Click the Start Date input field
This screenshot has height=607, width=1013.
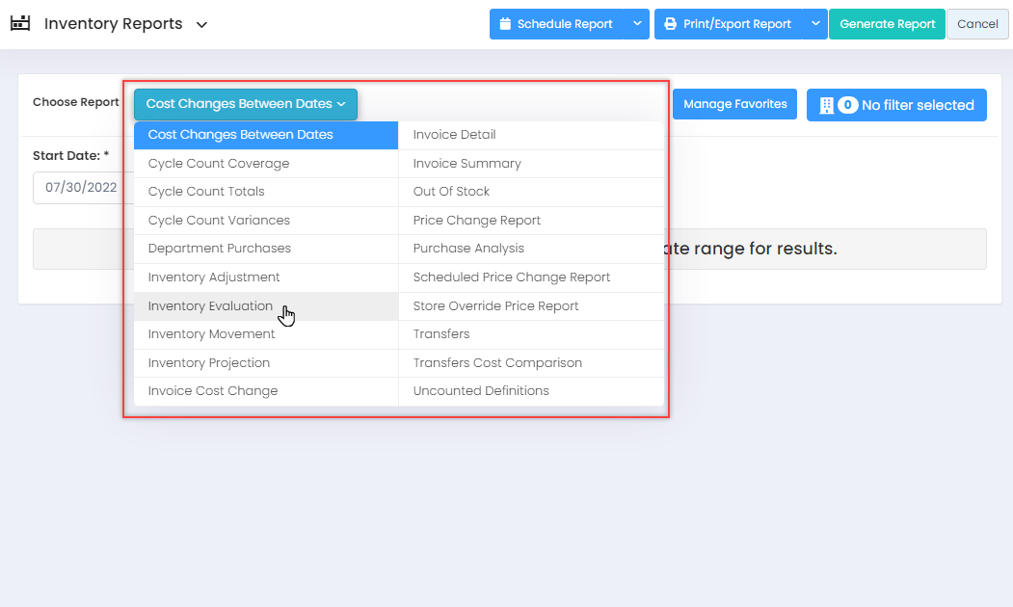(x=77, y=188)
